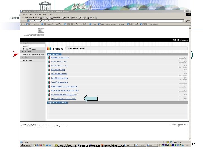Viewport: 203px width, 152px height.
Task: Open the Démarrer start menu
Action: (x=26, y=145)
